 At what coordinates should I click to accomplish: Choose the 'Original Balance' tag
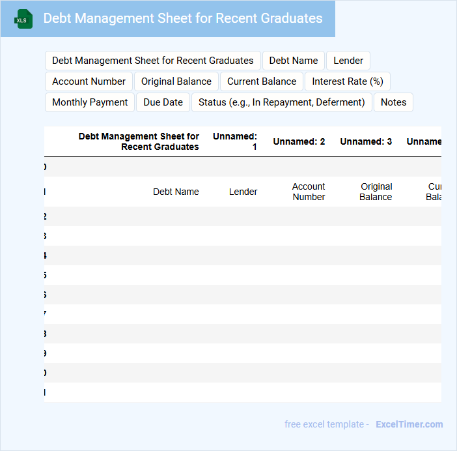176,81
